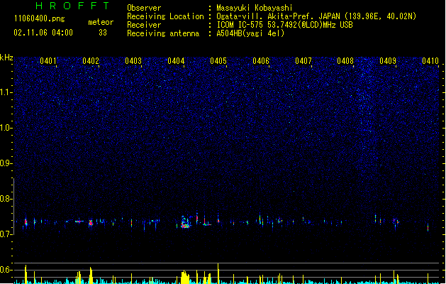
Task: Click the 1.1 kHz axis label
Action: [6, 92]
